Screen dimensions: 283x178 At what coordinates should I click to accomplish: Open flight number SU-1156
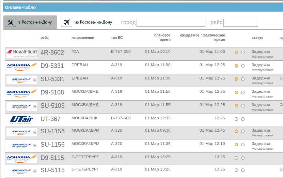pos(52,145)
